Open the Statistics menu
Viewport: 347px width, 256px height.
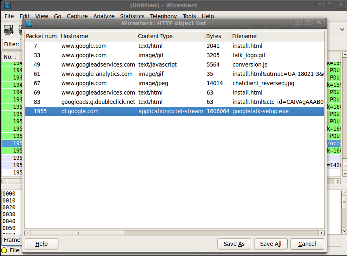pyautogui.click(x=132, y=16)
